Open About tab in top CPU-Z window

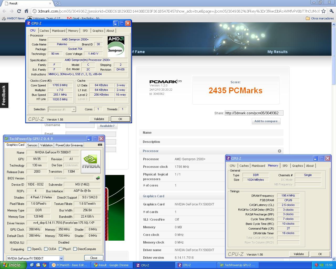110,31
